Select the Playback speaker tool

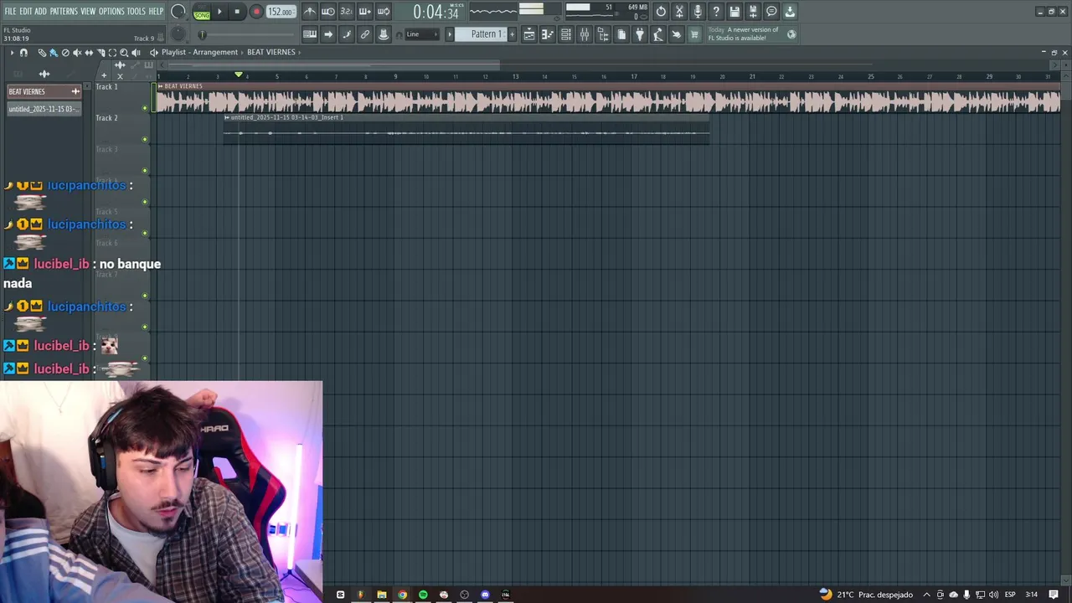pyautogui.click(x=136, y=52)
